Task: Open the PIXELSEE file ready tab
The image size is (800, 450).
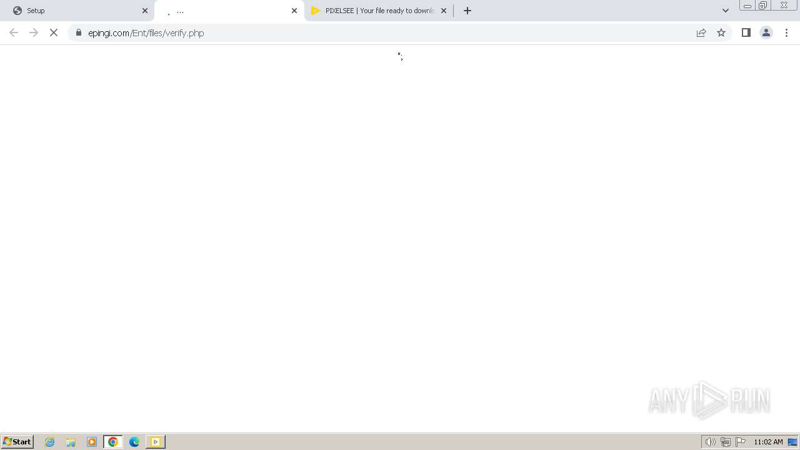Action: click(379, 11)
